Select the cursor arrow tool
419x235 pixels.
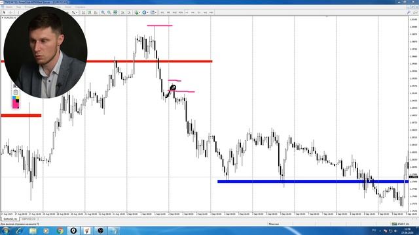(4, 12)
